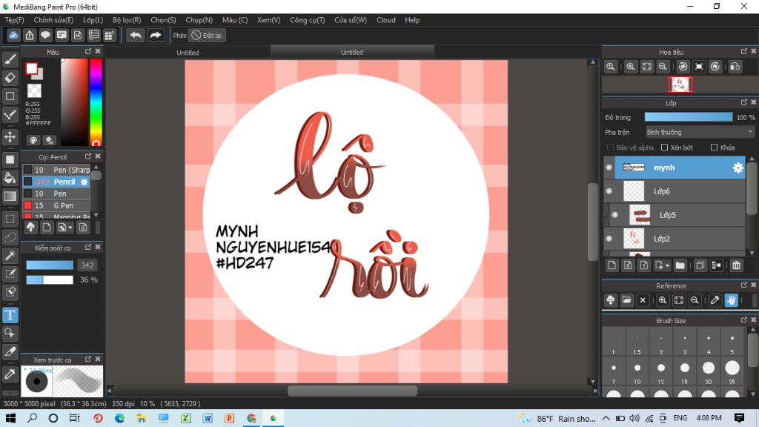Enable the Khóa checkbox
Screen dimensions: 759x427
tap(714, 148)
